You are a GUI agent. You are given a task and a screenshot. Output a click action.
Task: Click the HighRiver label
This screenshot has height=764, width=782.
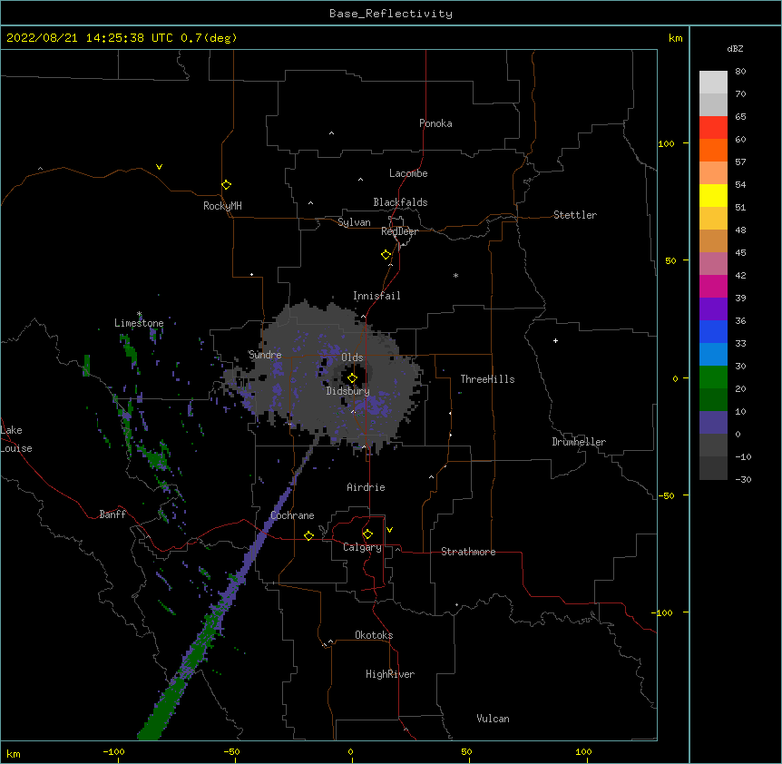tap(389, 674)
